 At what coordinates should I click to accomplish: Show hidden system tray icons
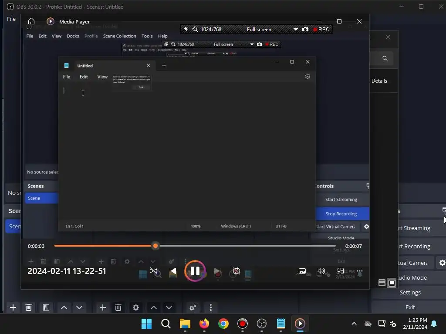354,324
